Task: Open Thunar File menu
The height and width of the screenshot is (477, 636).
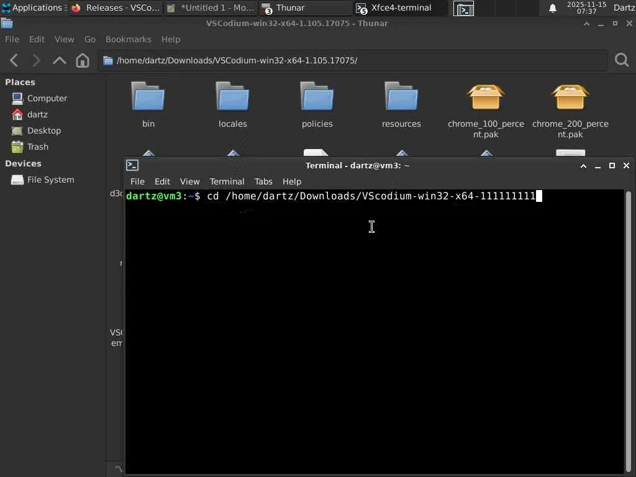Action: pos(12,39)
